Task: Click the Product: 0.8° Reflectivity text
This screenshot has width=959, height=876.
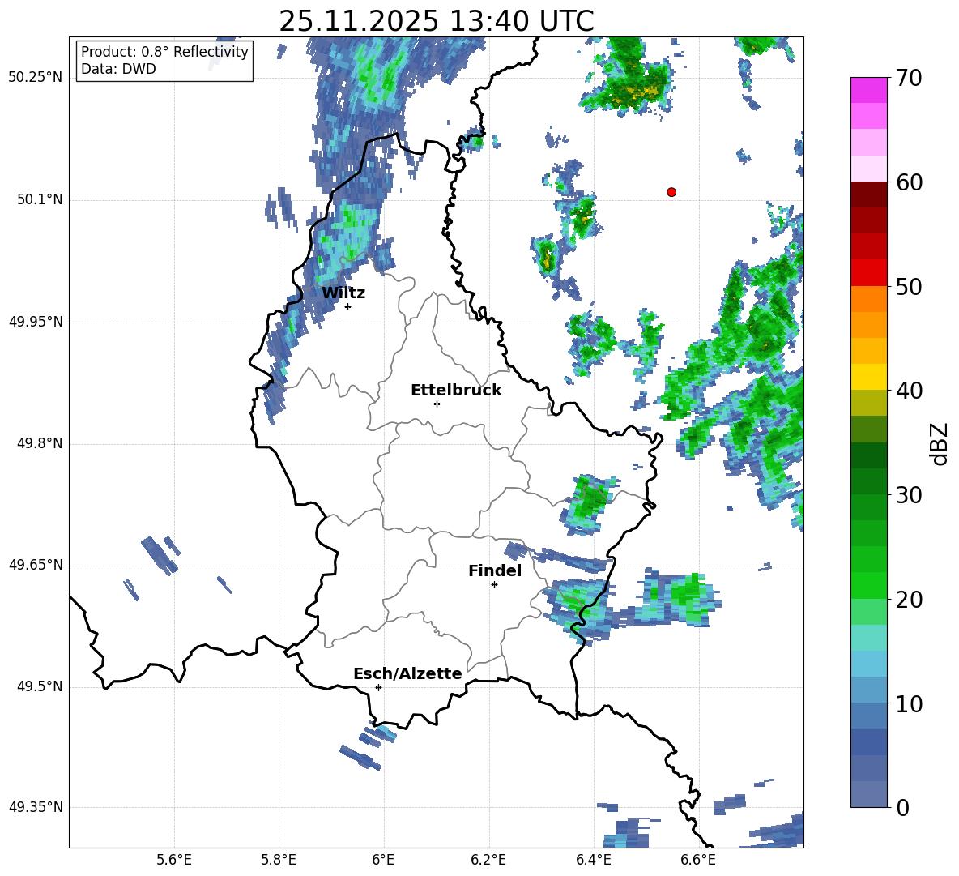Action: pos(164,52)
